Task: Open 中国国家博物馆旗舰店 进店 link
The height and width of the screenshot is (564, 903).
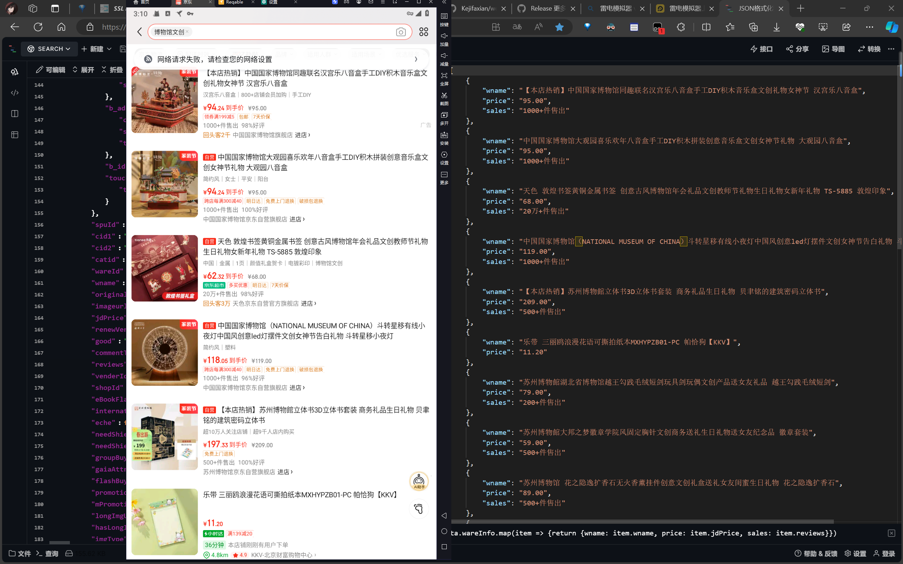Action: [302, 135]
